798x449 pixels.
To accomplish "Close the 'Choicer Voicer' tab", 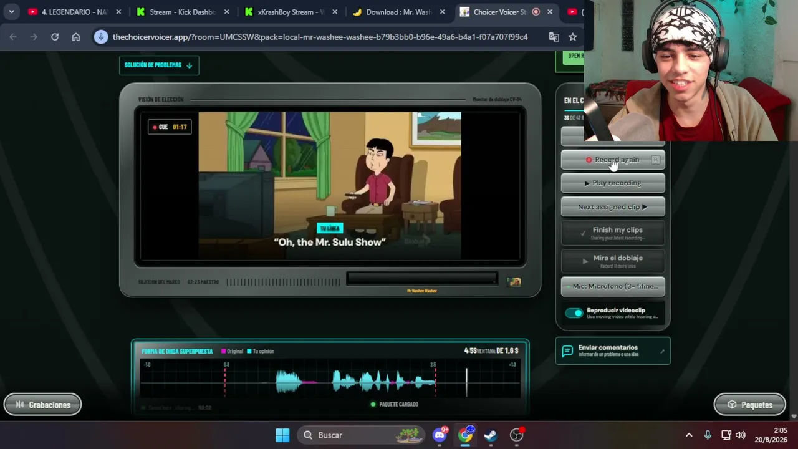I will pyautogui.click(x=550, y=12).
